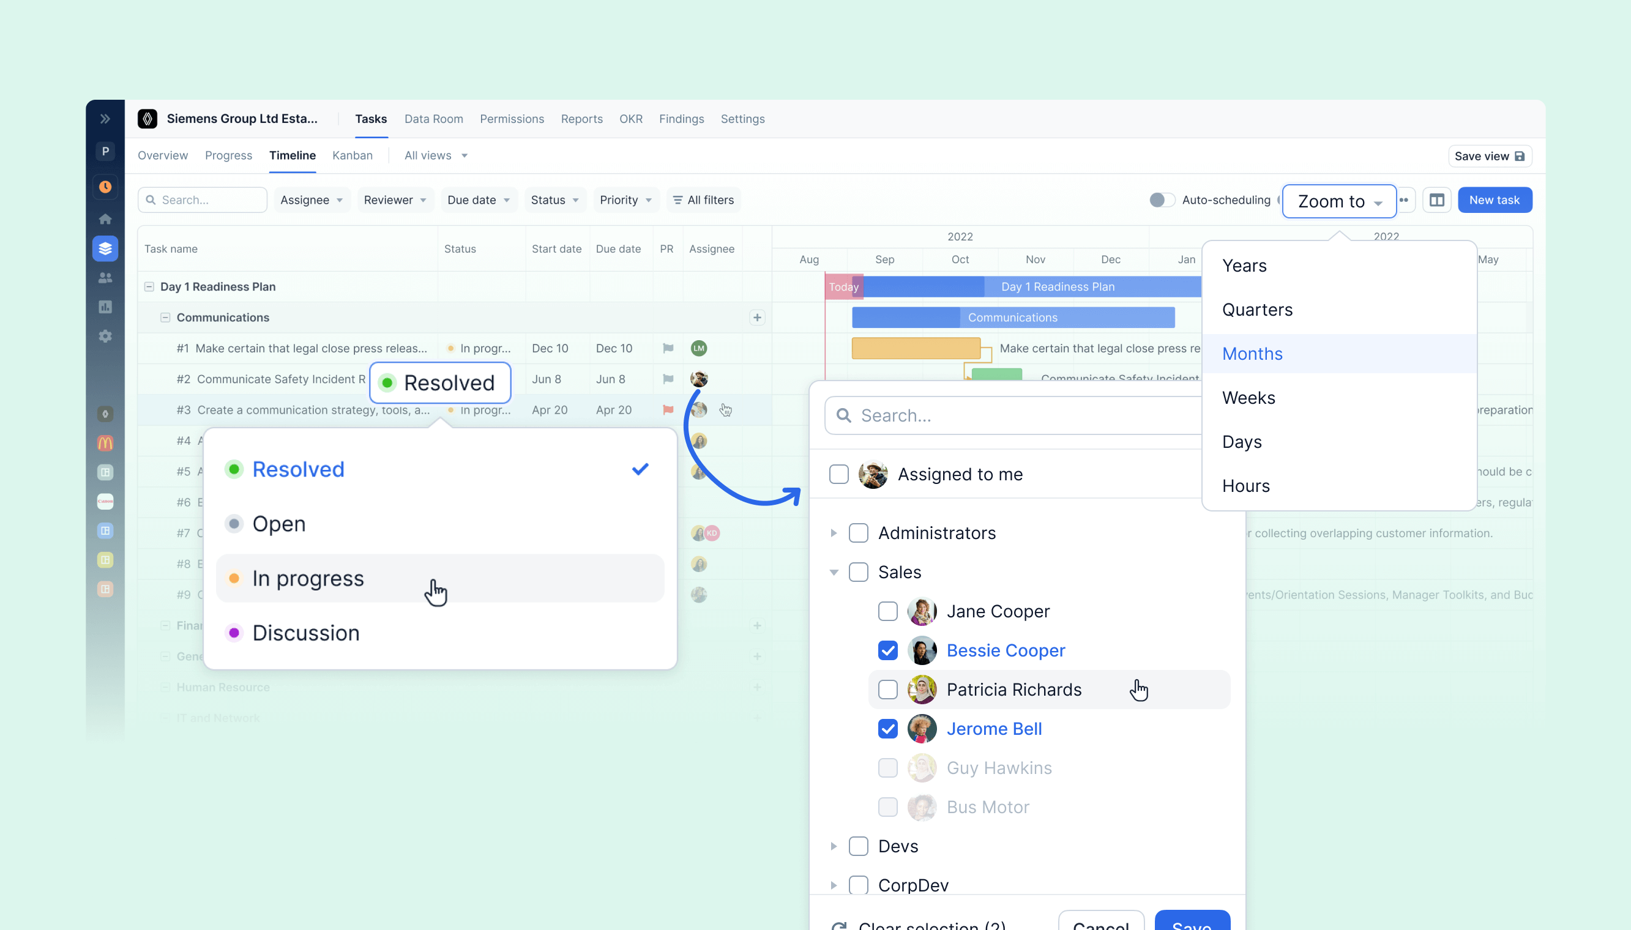
Task: Check the Assigned to me checkbox
Action: [x=838, y=474]
